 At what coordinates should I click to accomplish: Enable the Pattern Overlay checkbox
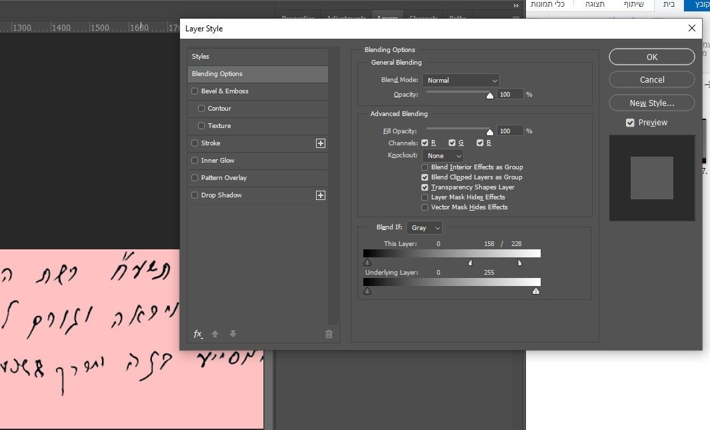click(x=195, y=177)
